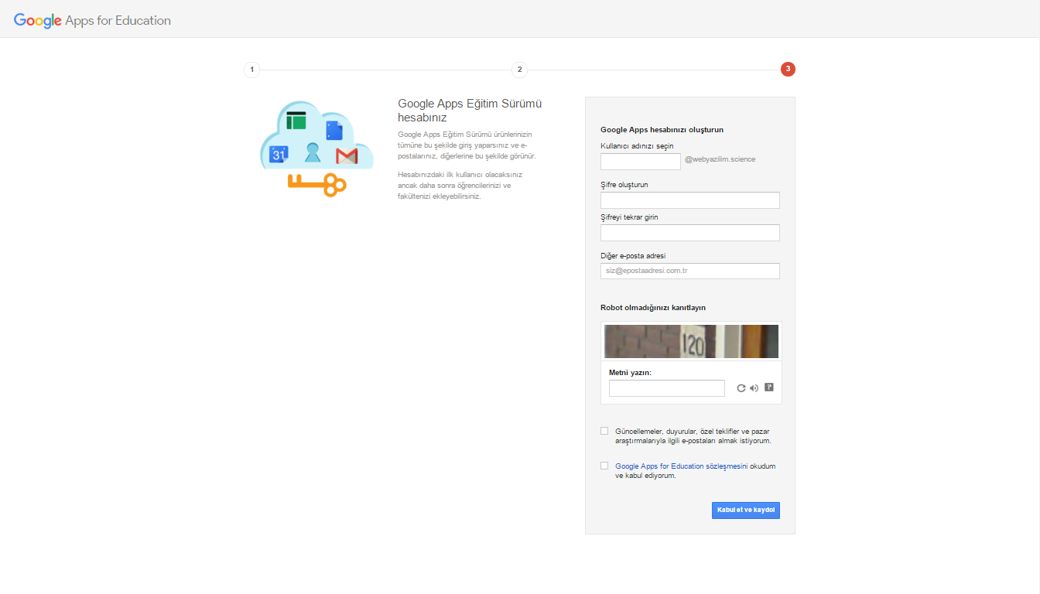Click the Gmail icon in the cloud illustration
Viewport: 1040px width, 594px height.
coord(347,156)
